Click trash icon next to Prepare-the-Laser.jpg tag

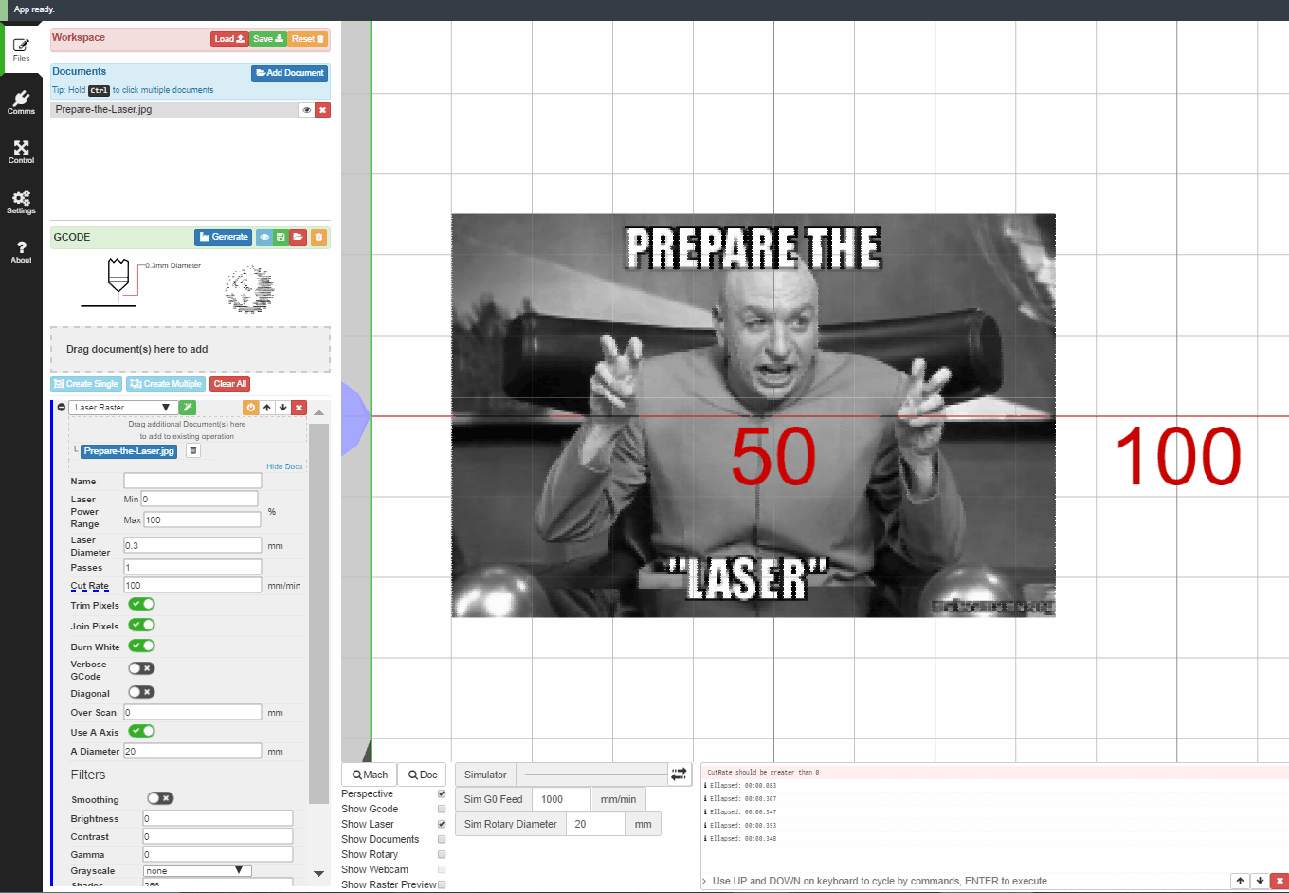(x=193, y=451)
